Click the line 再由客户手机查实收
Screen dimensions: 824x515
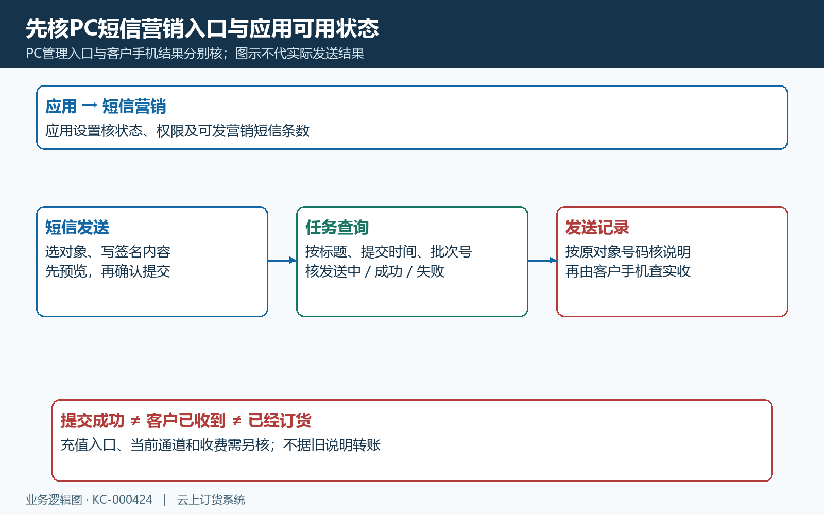[x=628, y=271]
